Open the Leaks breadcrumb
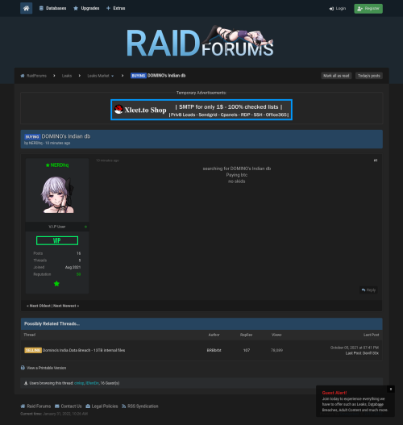Viewport: 403px width, 425px height. pos(67,76)
